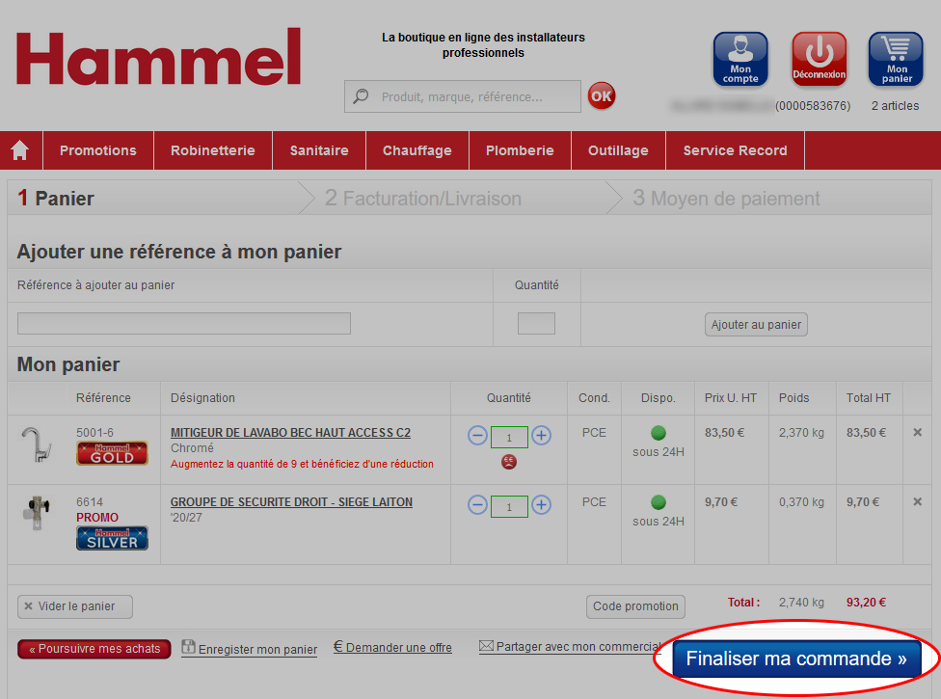Click the PROMO label
The width and height of the screenshot is (941, 699).
(97, 517)
